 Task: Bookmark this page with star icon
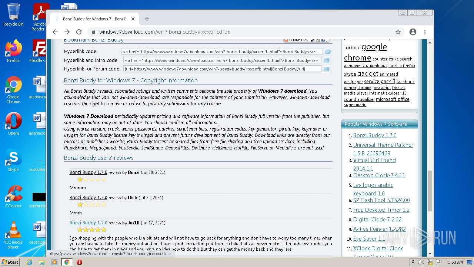[398, 32]
